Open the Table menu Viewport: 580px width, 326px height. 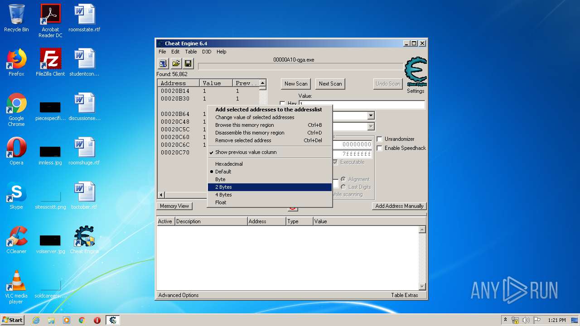coord(191,52)
